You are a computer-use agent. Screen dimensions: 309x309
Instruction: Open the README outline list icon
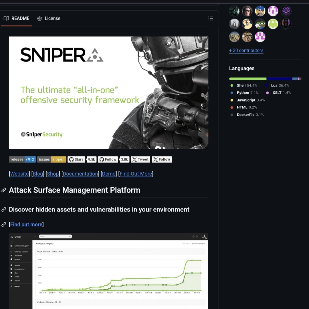[x=211, y=18]
